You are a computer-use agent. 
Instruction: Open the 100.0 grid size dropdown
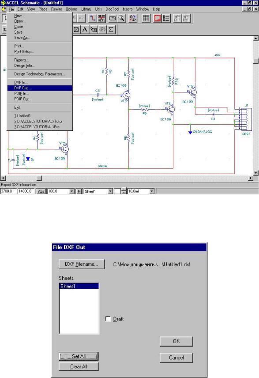(x=71, y=191)
